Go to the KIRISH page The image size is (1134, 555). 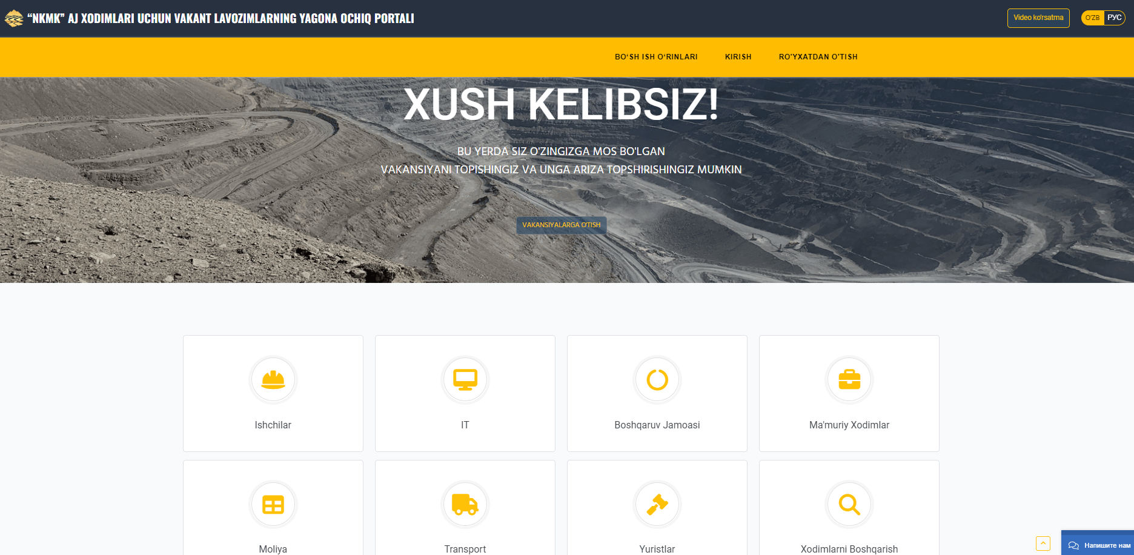tap(738, 57)
